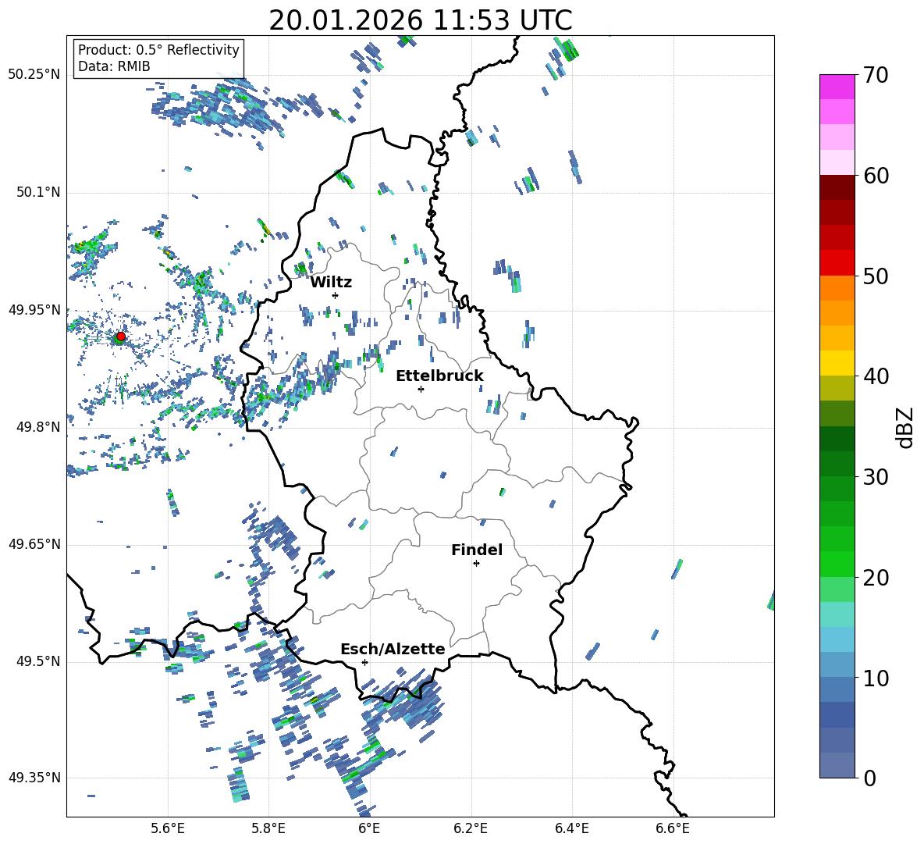Screen dimensions: 924x844
Task: Click the 60 colorbar tick label
Action: pos(876,176)
